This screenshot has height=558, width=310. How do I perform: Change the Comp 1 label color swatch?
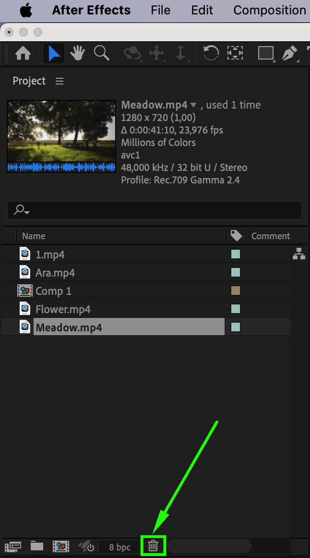235,291
